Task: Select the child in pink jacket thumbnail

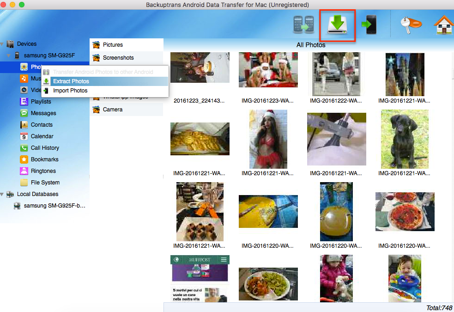Action: [336, 278]
